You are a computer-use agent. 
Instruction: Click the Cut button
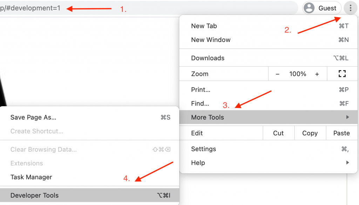click(x=278, y=133)
